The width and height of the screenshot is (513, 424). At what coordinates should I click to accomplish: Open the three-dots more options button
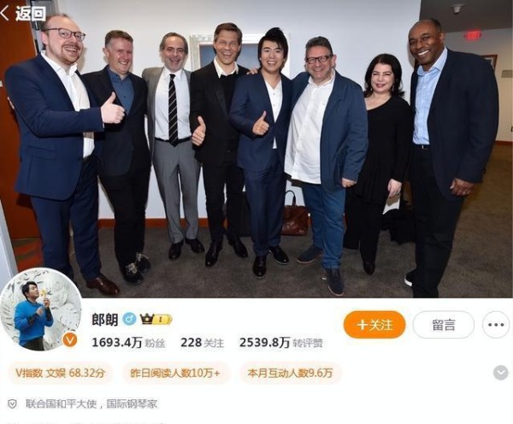(496, 325)
